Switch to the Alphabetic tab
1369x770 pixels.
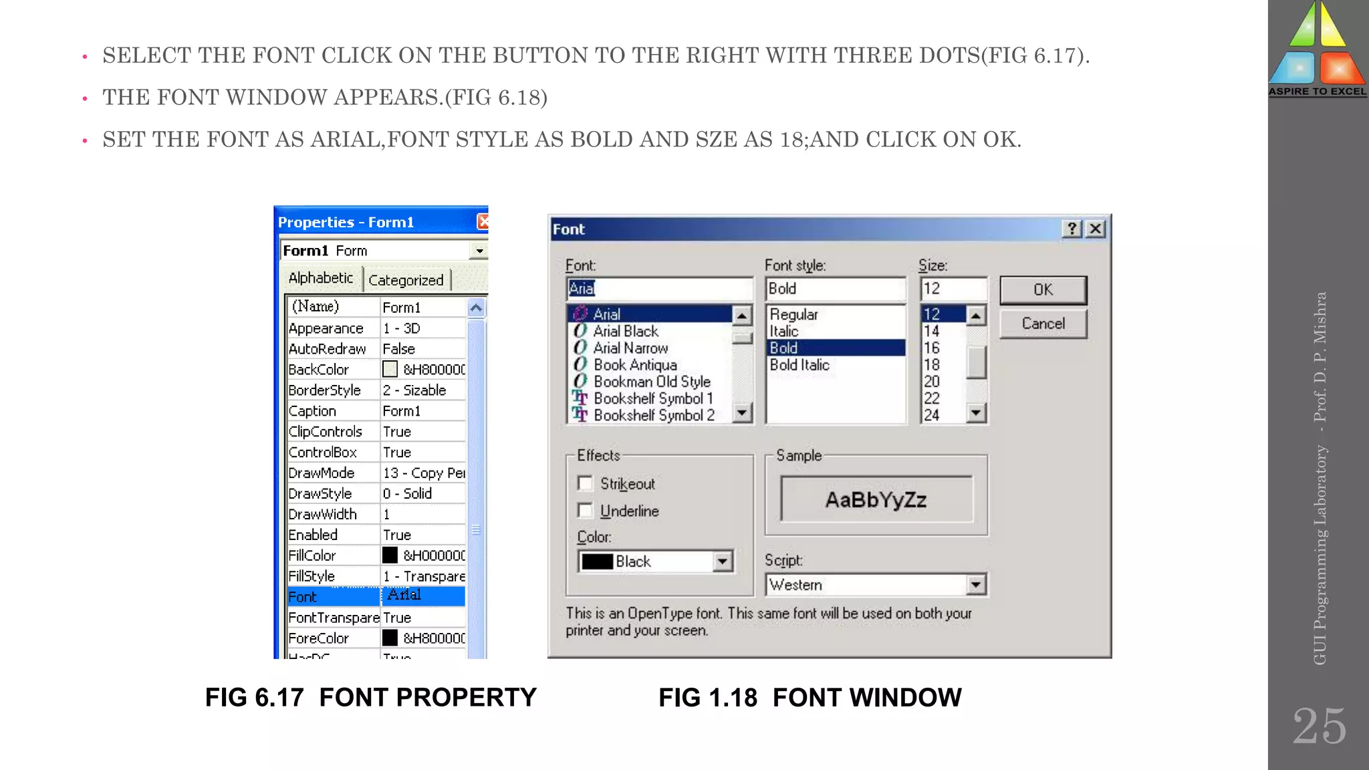(x=321, y=278)
